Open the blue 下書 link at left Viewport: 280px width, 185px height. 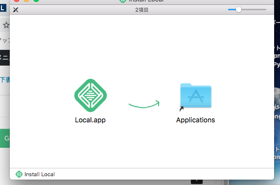click(5, 80)
